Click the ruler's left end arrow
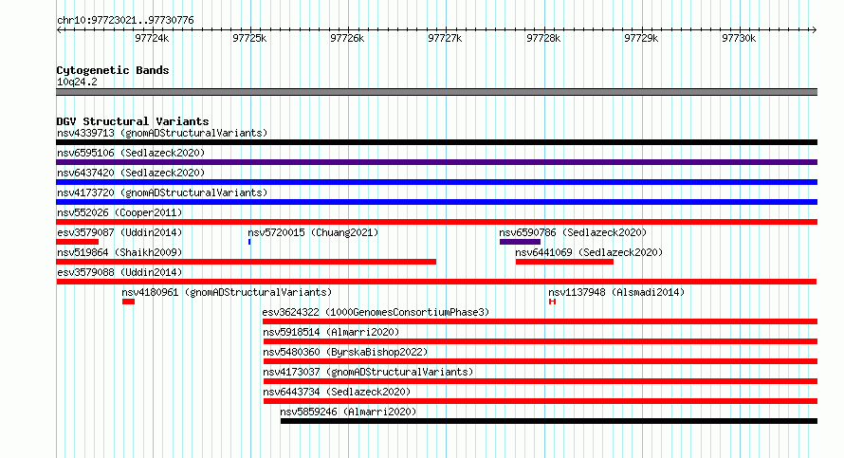 coord(59,29)
